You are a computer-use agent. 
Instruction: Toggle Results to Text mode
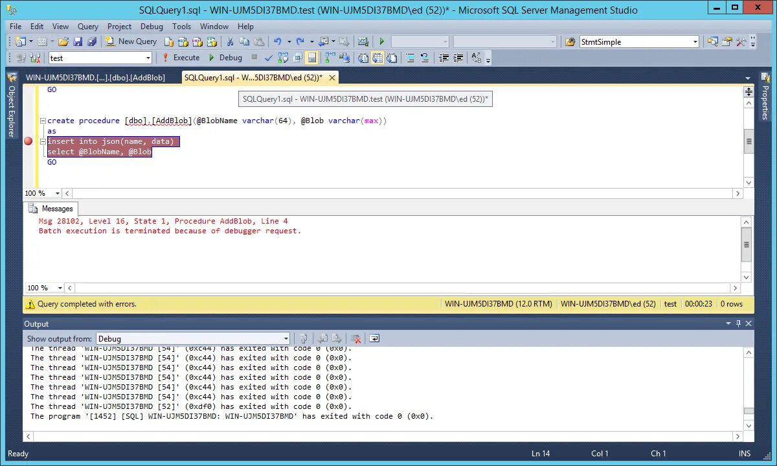coord(363,58)
